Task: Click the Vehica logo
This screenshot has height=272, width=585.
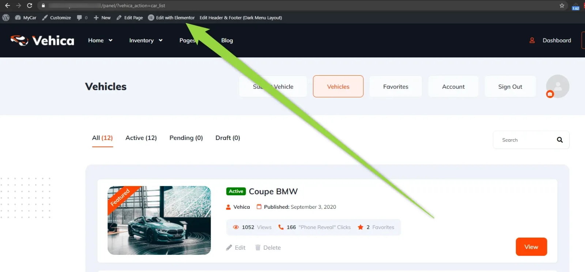Action: click(42, 40)
